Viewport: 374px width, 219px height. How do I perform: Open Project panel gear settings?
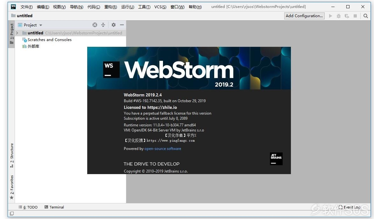[114, 25]
